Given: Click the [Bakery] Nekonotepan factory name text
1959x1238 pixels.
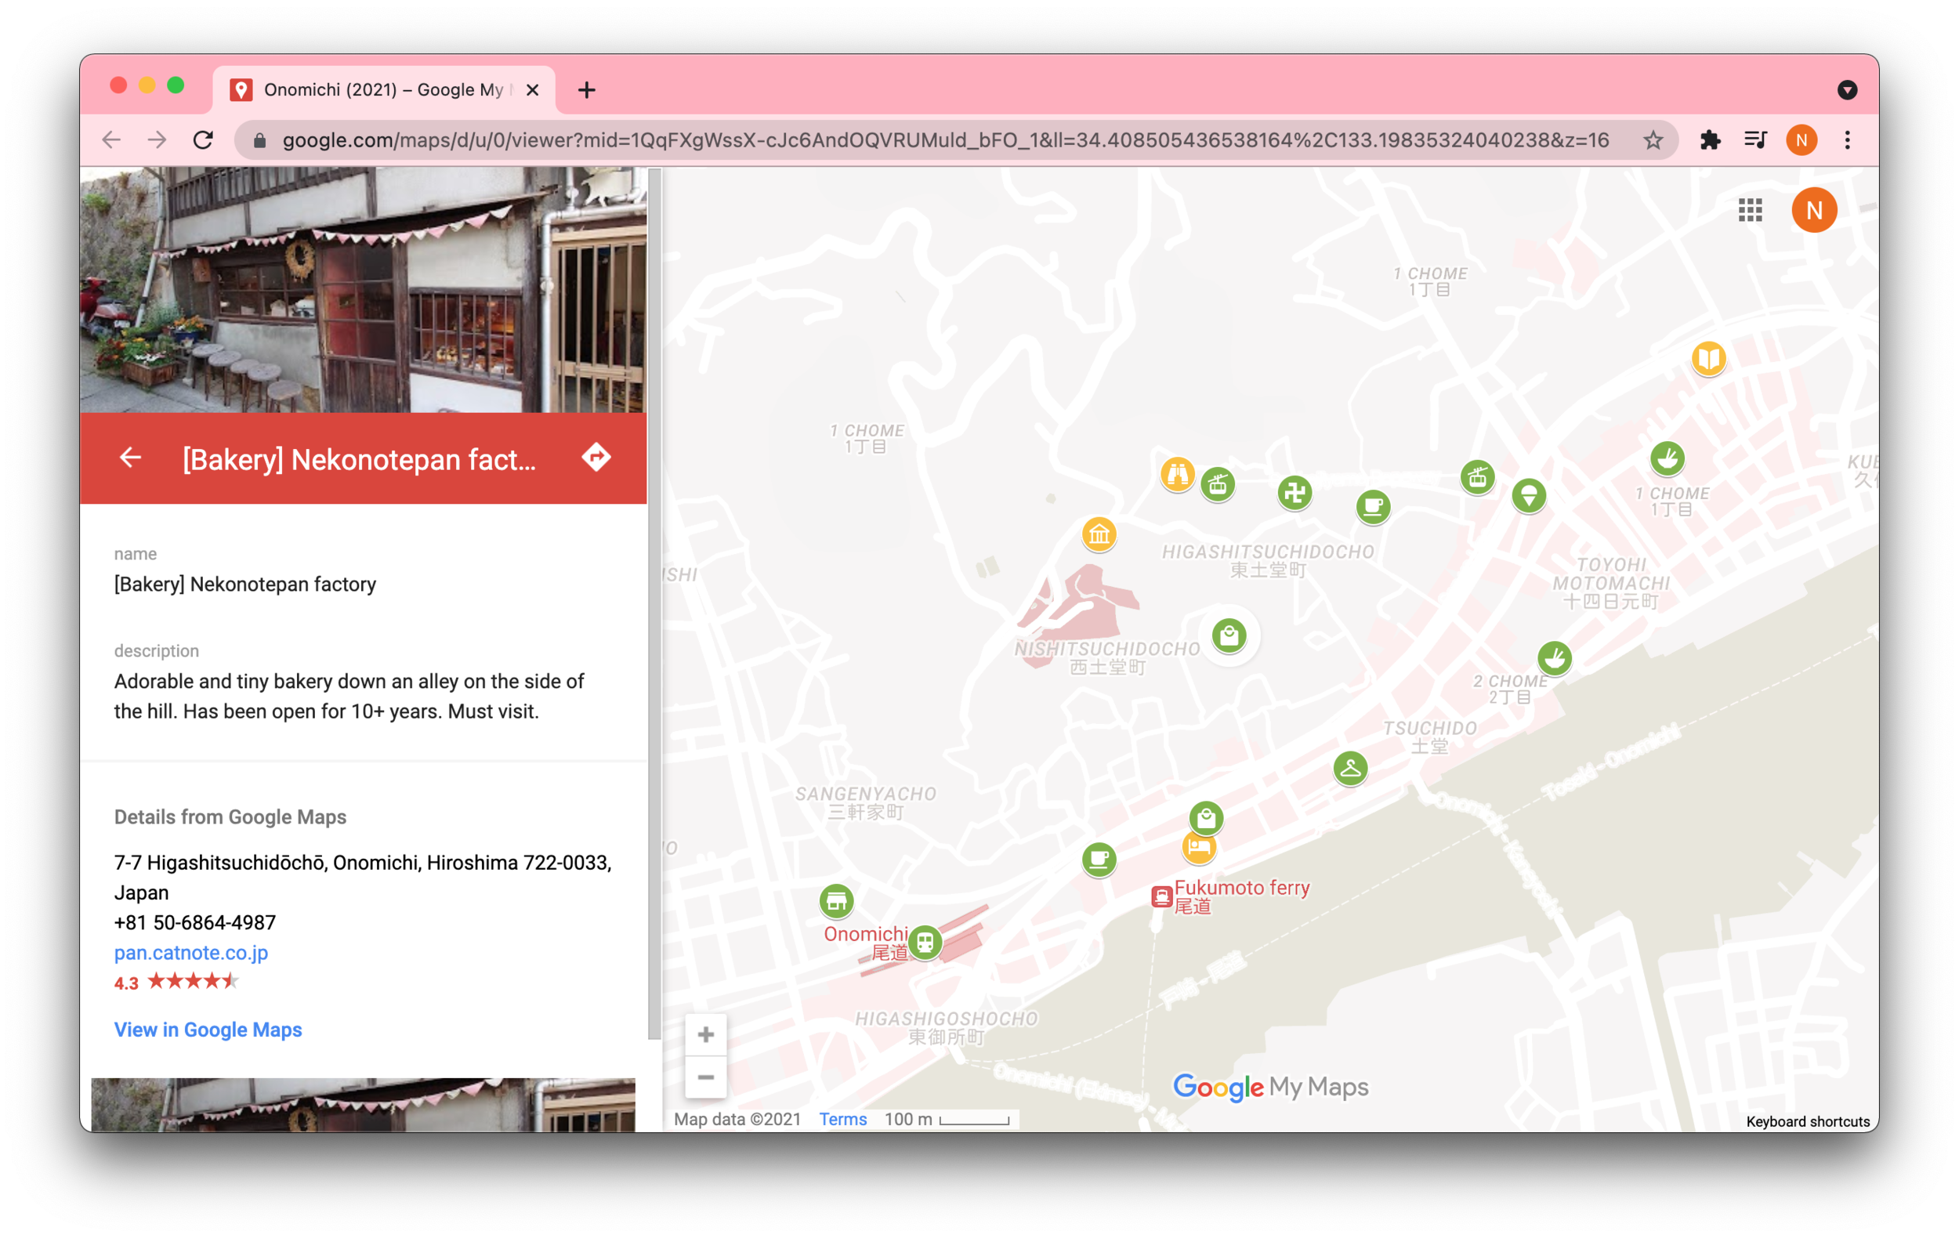Looking at the screenshot, I should (x=244, y=584).
